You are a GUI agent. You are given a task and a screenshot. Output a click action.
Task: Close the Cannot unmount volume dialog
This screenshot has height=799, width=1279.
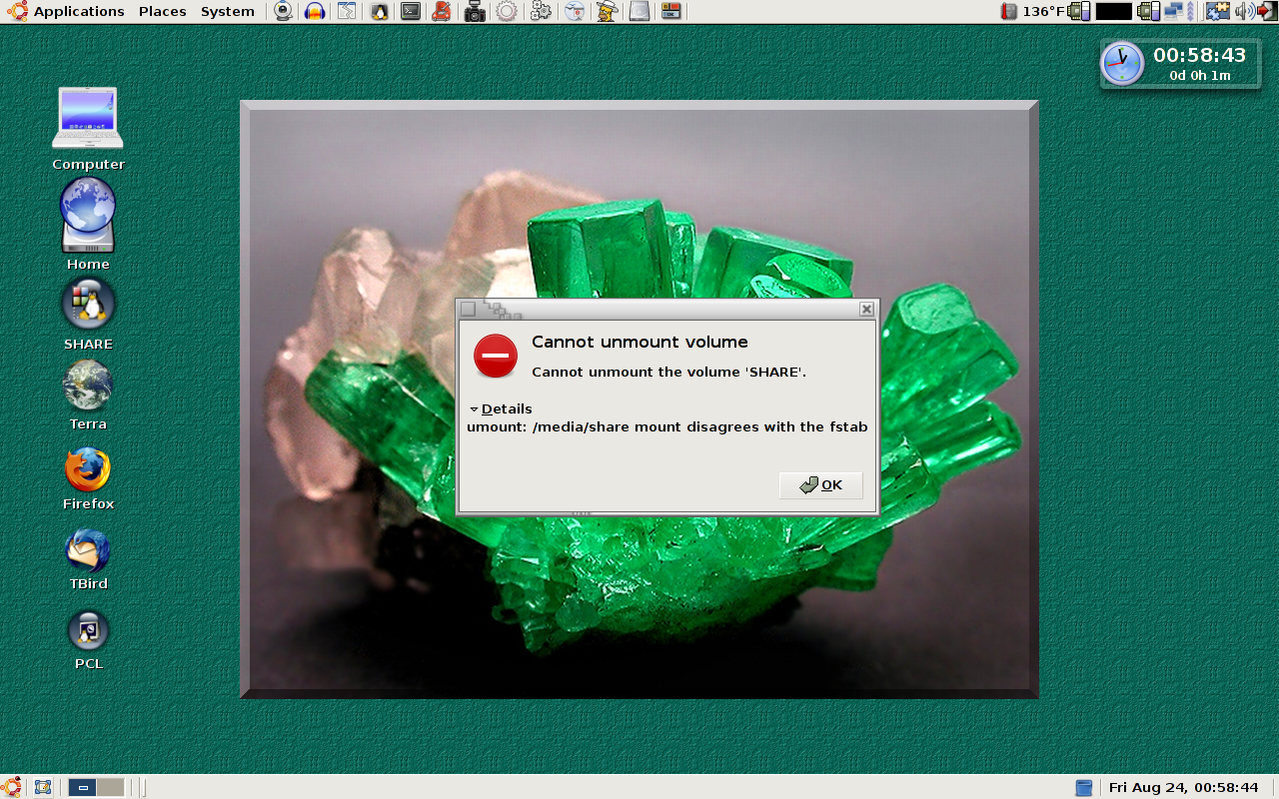pyautogui.click(x=866, y=310)
